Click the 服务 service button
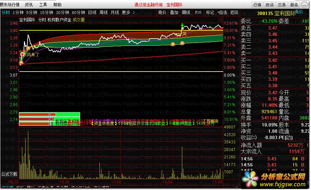 coord(294,5)
